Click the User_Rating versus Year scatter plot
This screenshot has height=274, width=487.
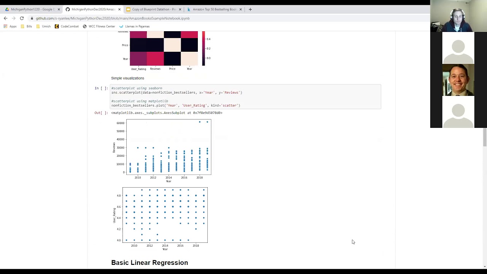click(x=161, y=218)
